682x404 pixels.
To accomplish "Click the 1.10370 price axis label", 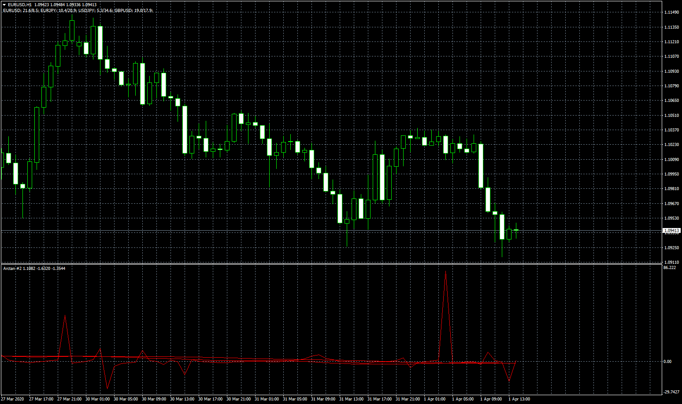I will [671, 130].
